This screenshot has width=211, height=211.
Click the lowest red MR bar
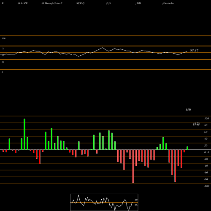coord(133,166)
